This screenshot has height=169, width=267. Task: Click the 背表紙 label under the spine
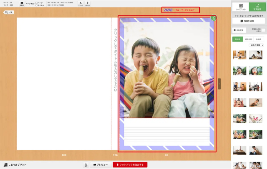115,155
